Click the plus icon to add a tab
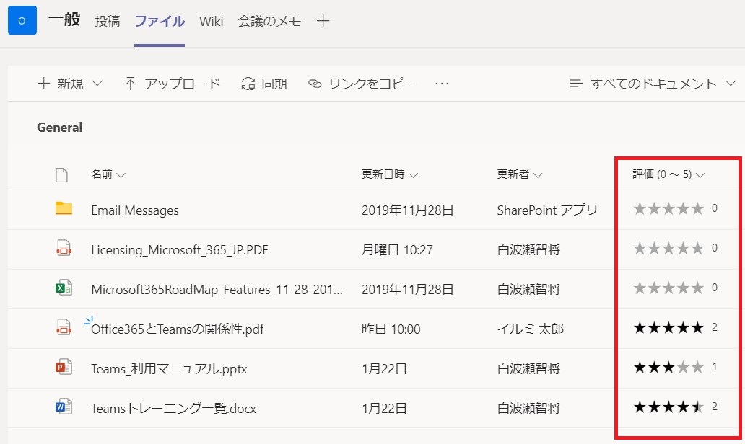The width and height of the screenshot is (745, 444). tap(323, 21)
